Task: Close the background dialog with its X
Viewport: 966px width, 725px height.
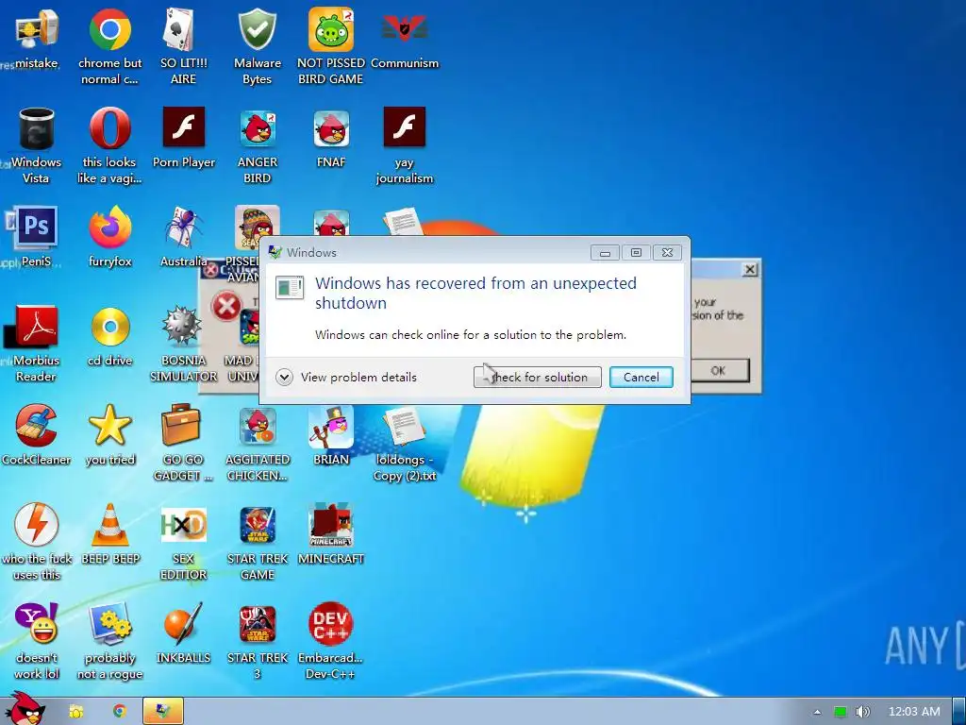Action: [x=750, y=269]
